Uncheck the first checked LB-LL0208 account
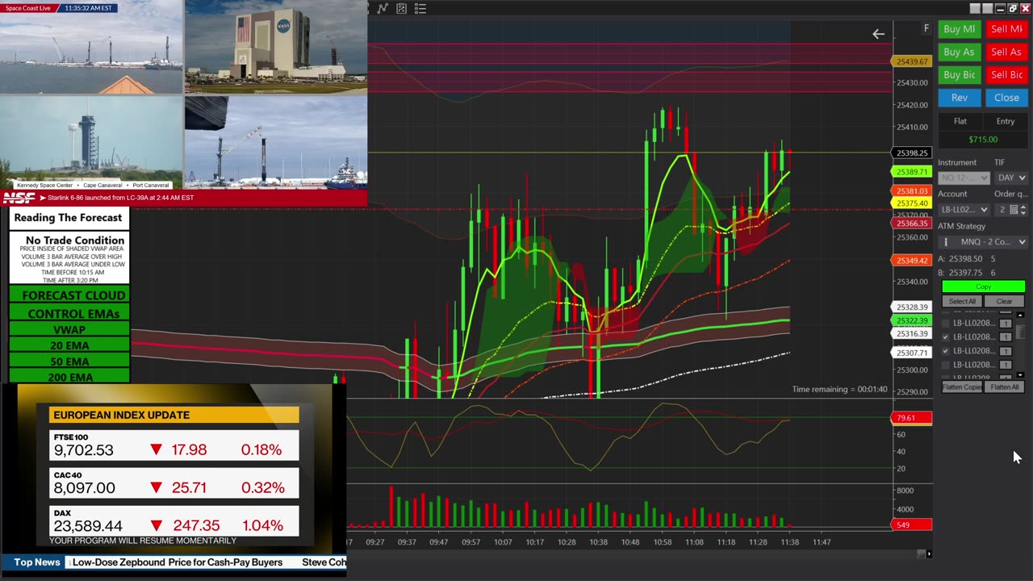The height and width of the screenshot is (581, 1033). tap(946, 337)
